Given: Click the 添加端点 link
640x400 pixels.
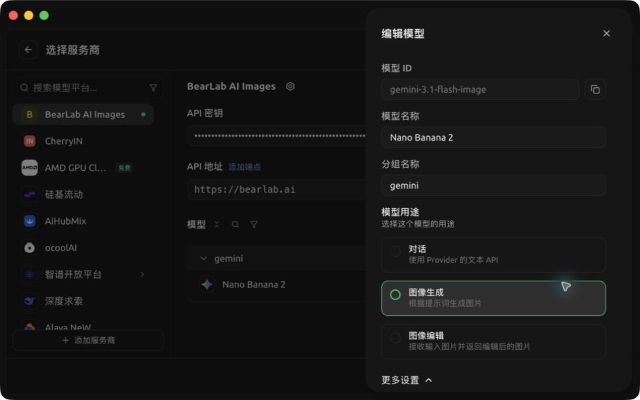Looking at the screenshot, I should click(245, 167).
